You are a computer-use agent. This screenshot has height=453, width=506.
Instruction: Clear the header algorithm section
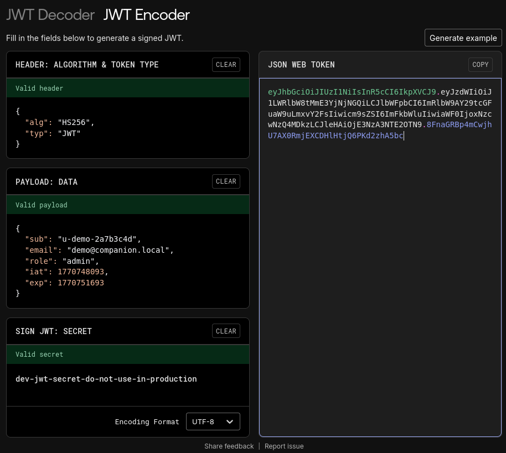pos(226,65)
